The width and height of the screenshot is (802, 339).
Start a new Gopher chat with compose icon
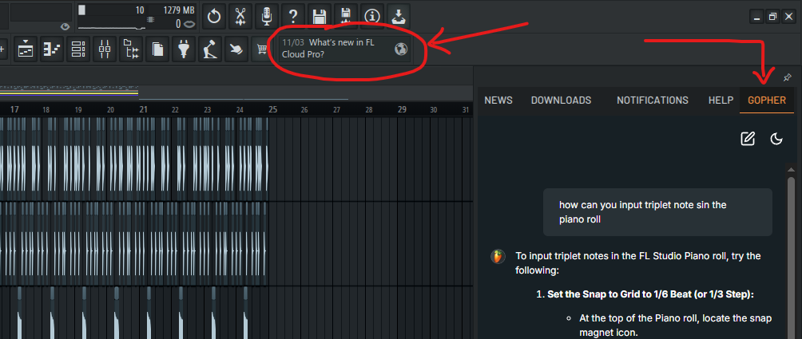tap(748, 138)
